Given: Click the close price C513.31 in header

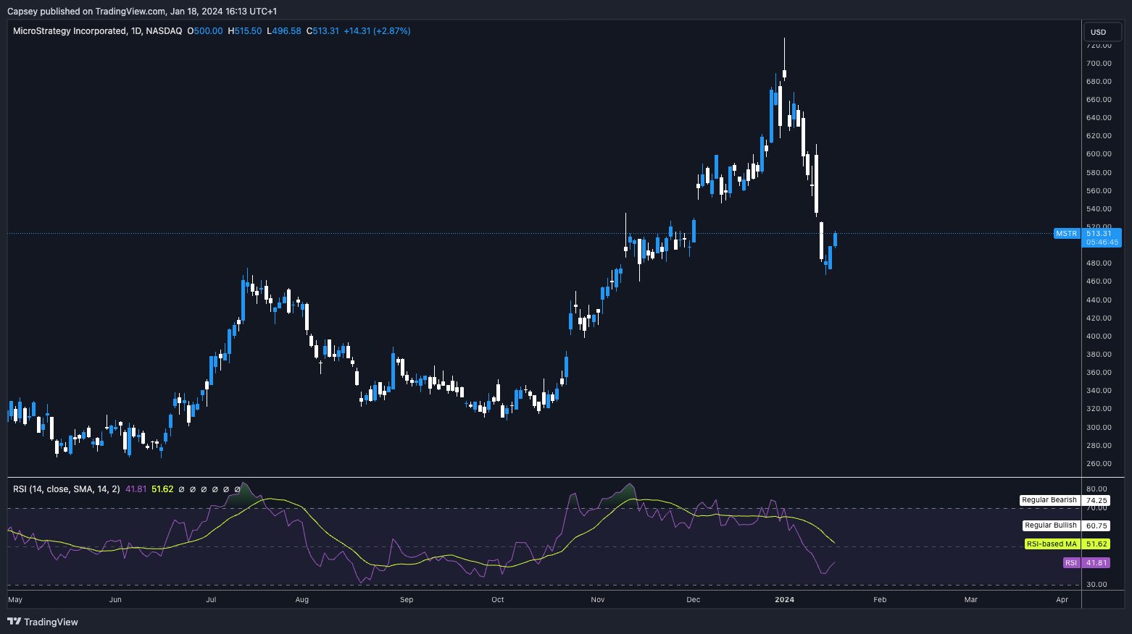Looking at the screenshot, I should 322,31.
